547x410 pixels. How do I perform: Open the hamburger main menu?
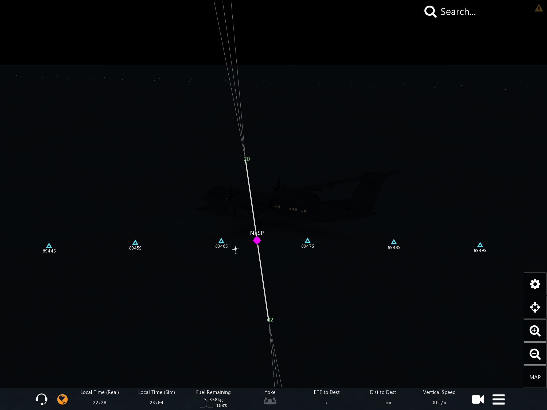pyautogui.click(x=498, y=399)
